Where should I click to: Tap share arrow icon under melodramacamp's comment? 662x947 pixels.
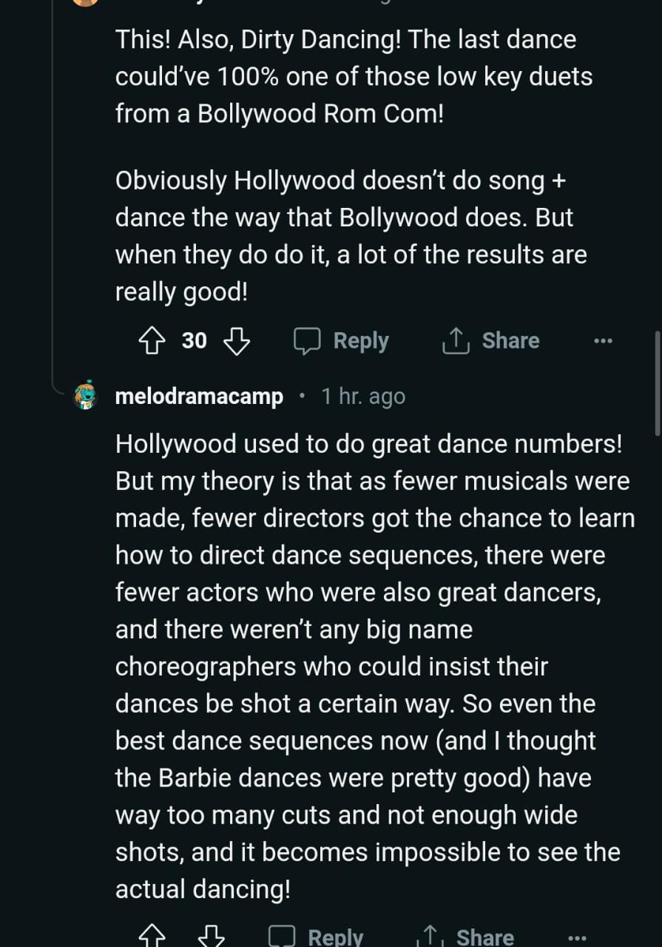[x=430, y=937]
